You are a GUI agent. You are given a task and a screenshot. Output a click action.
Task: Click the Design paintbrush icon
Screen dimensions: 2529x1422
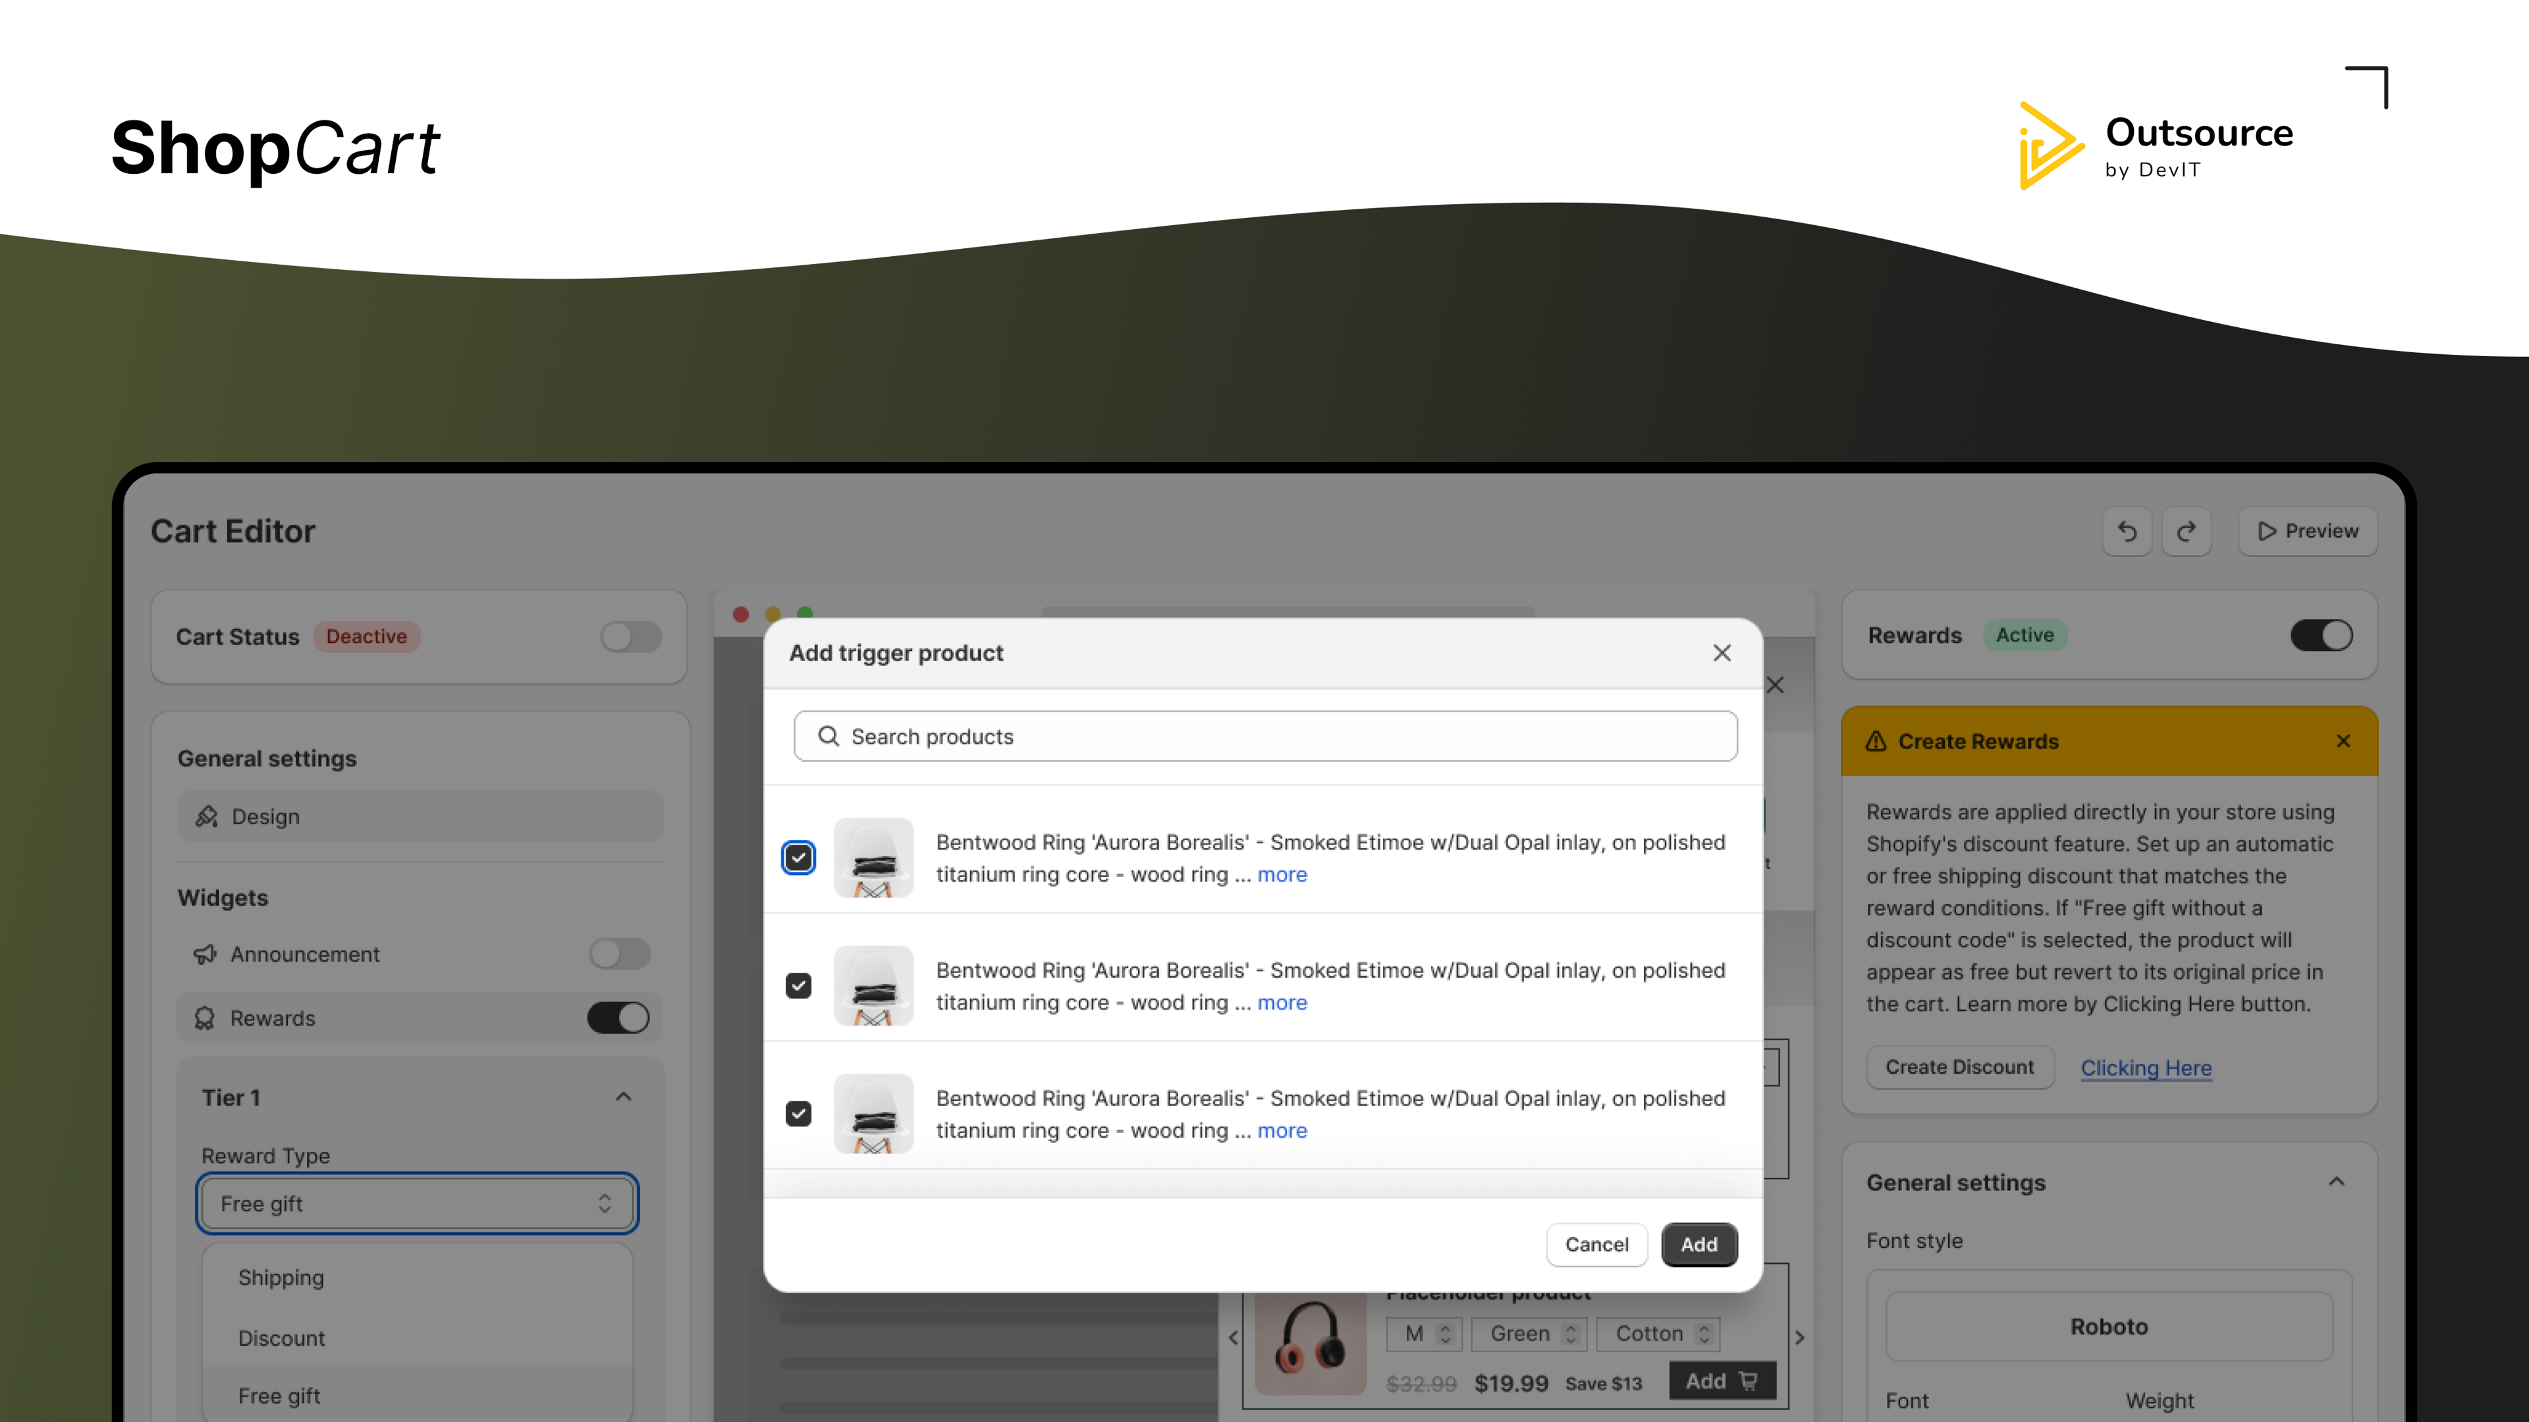[x=206, y=816]
